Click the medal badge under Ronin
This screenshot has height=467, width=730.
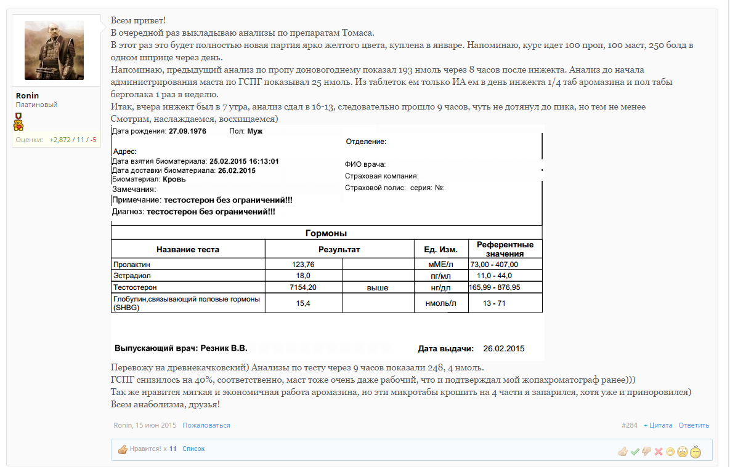click(18, 115)
